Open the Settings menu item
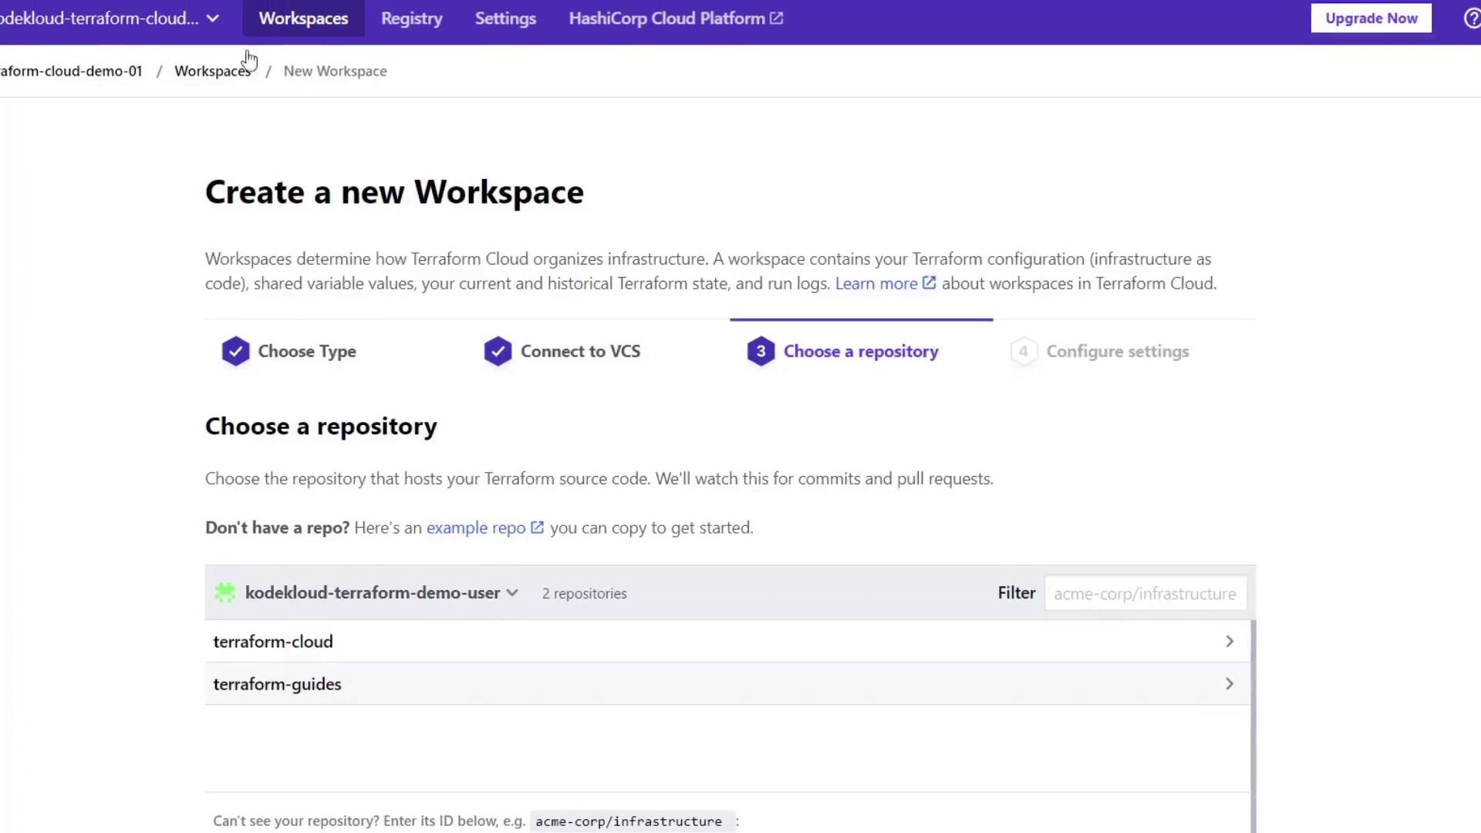Image resolution: width=1481 pixels, height=833 pixels. click(505, 19)
